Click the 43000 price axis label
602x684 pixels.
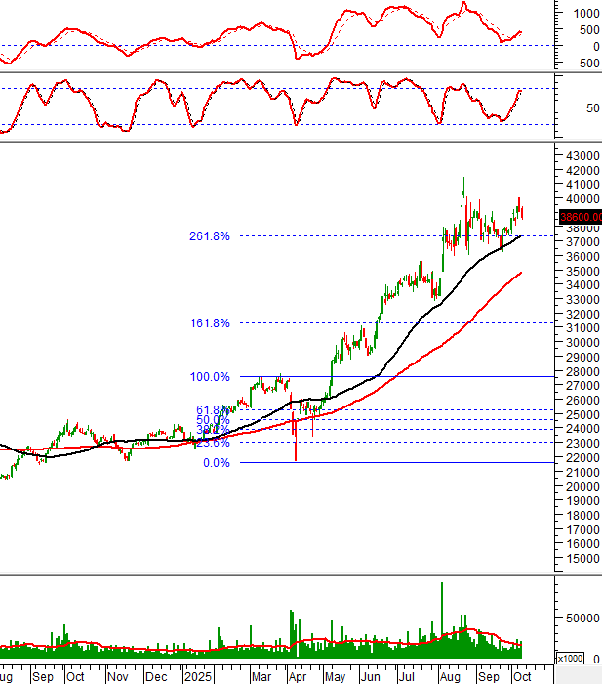(x=580, y=155)
